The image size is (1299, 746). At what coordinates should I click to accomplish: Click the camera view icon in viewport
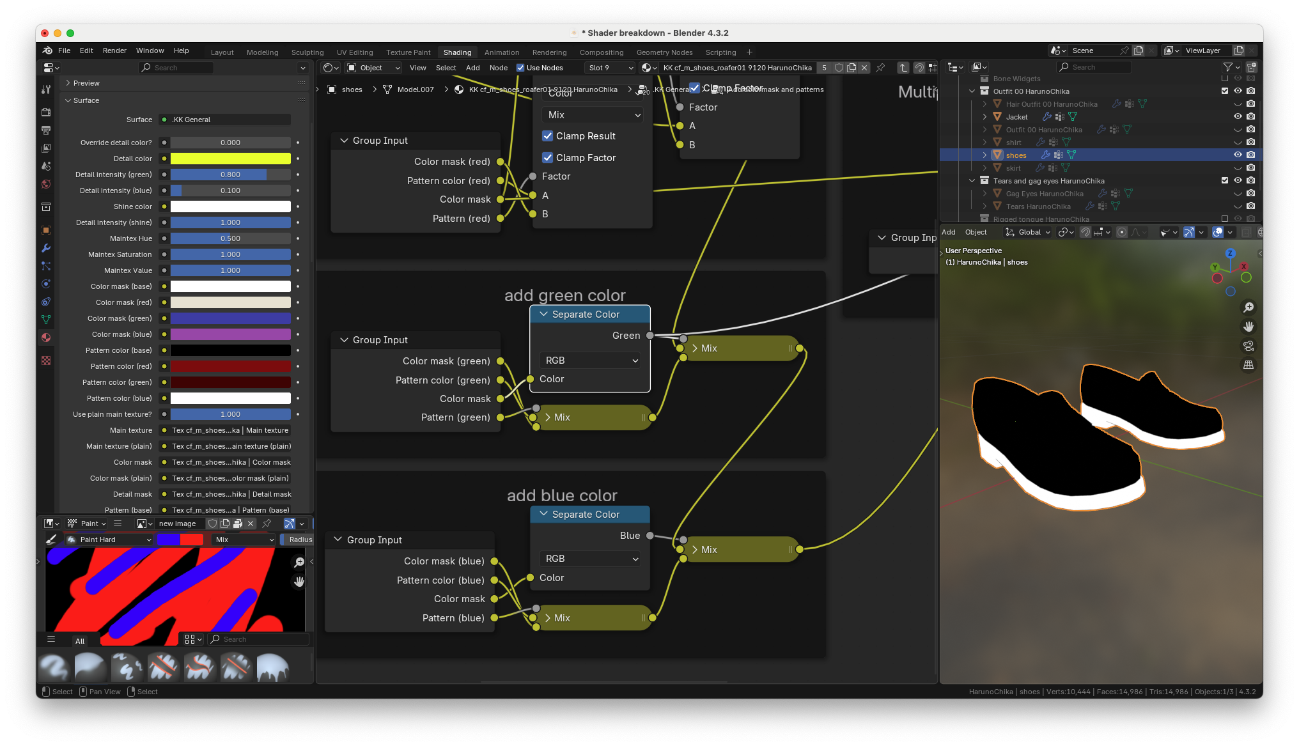(x=1248, y=346)
